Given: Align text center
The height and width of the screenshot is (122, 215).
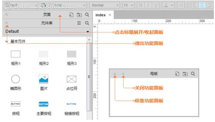Looking at the screenshot, I should [x=202, y=5].
